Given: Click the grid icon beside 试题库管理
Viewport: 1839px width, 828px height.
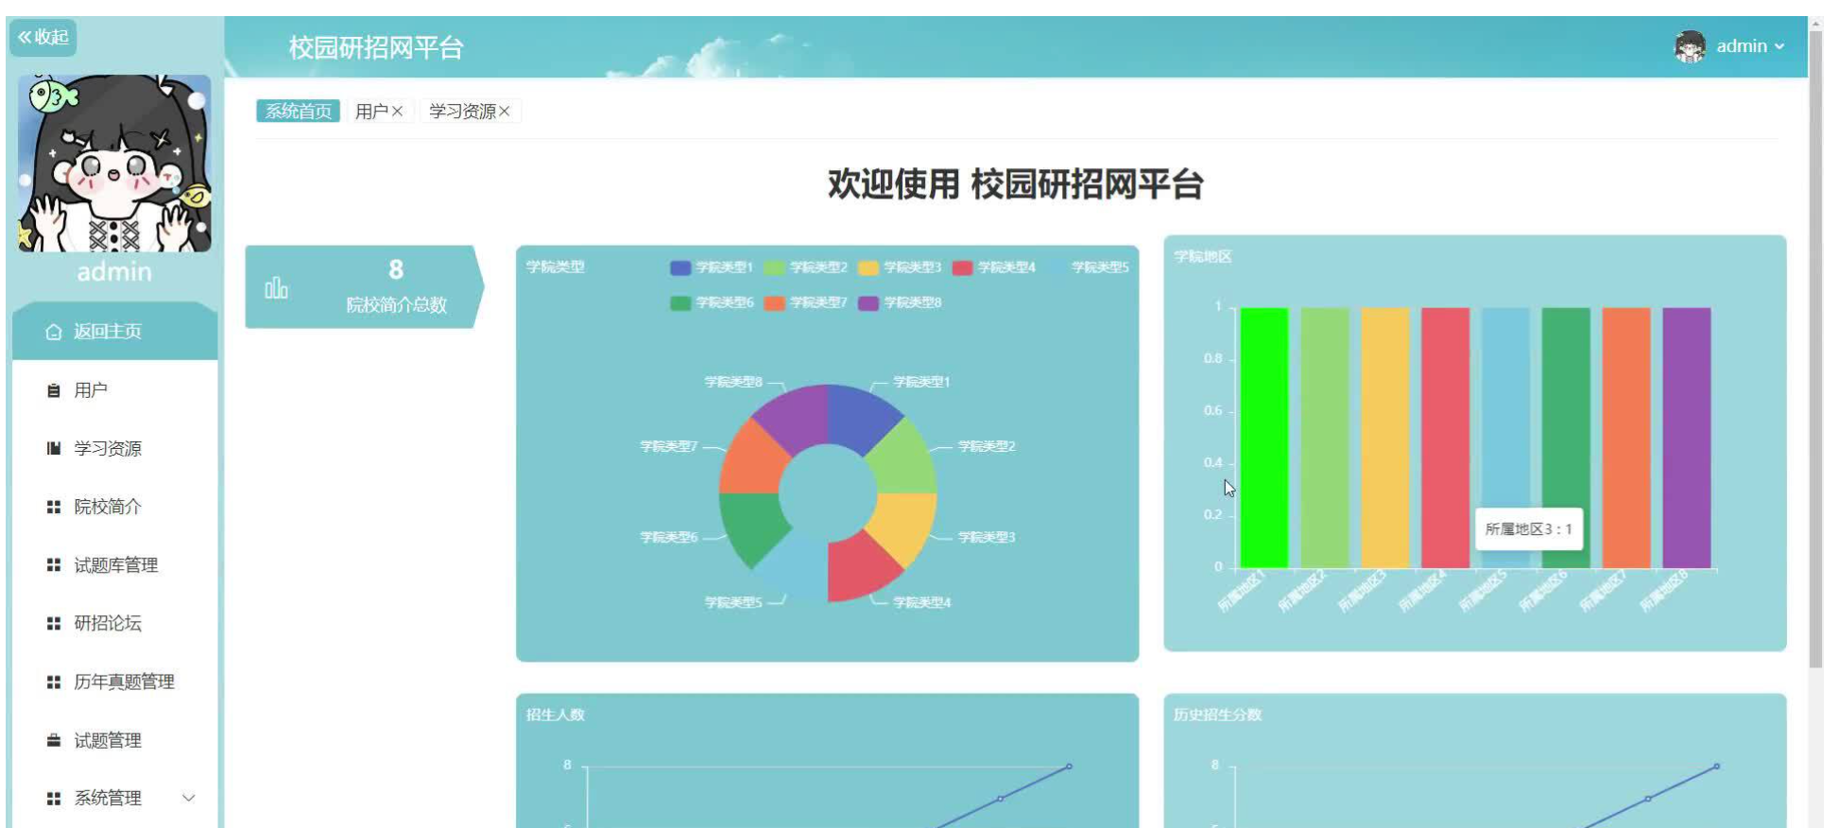Looking at the screenshot, I should click(x=54, y=565).
